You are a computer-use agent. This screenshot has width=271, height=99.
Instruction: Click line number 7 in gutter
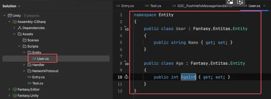pos(121,56)
